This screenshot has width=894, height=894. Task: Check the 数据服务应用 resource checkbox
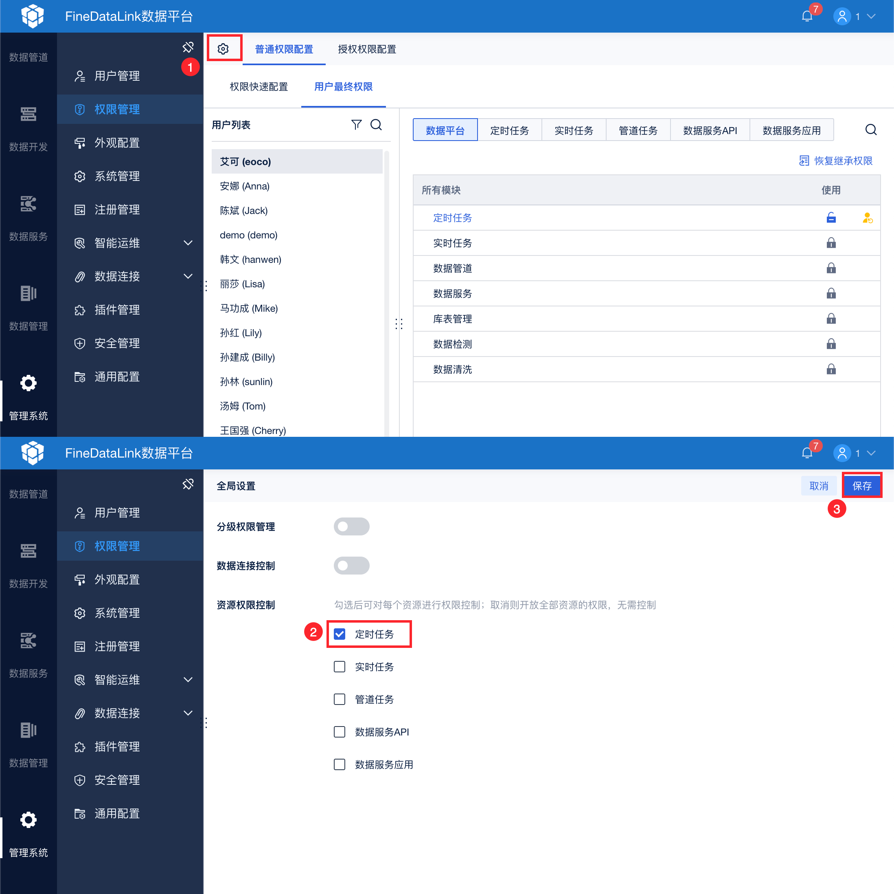coord(340,764)
